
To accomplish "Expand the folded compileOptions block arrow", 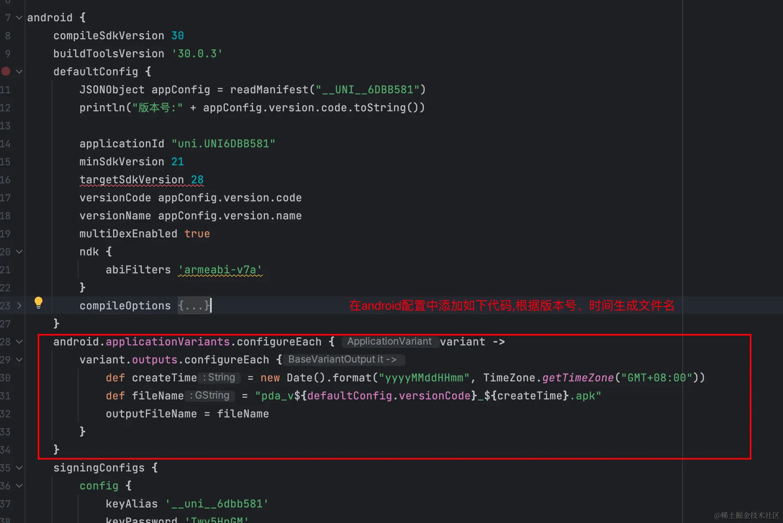I will click(x=19, y=306).
